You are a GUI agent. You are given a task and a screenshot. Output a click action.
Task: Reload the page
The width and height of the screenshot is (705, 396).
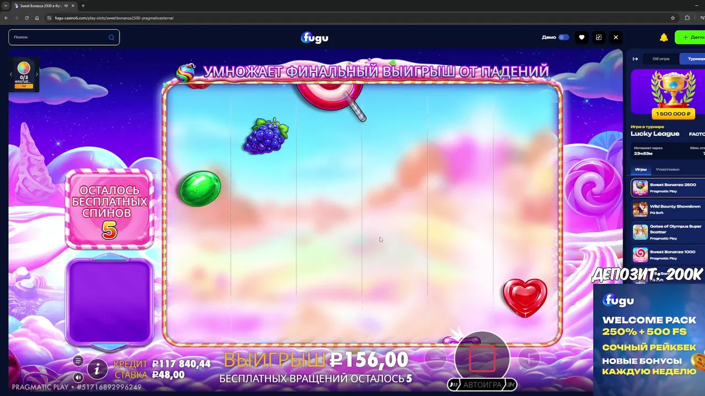(x=27, y=18)
